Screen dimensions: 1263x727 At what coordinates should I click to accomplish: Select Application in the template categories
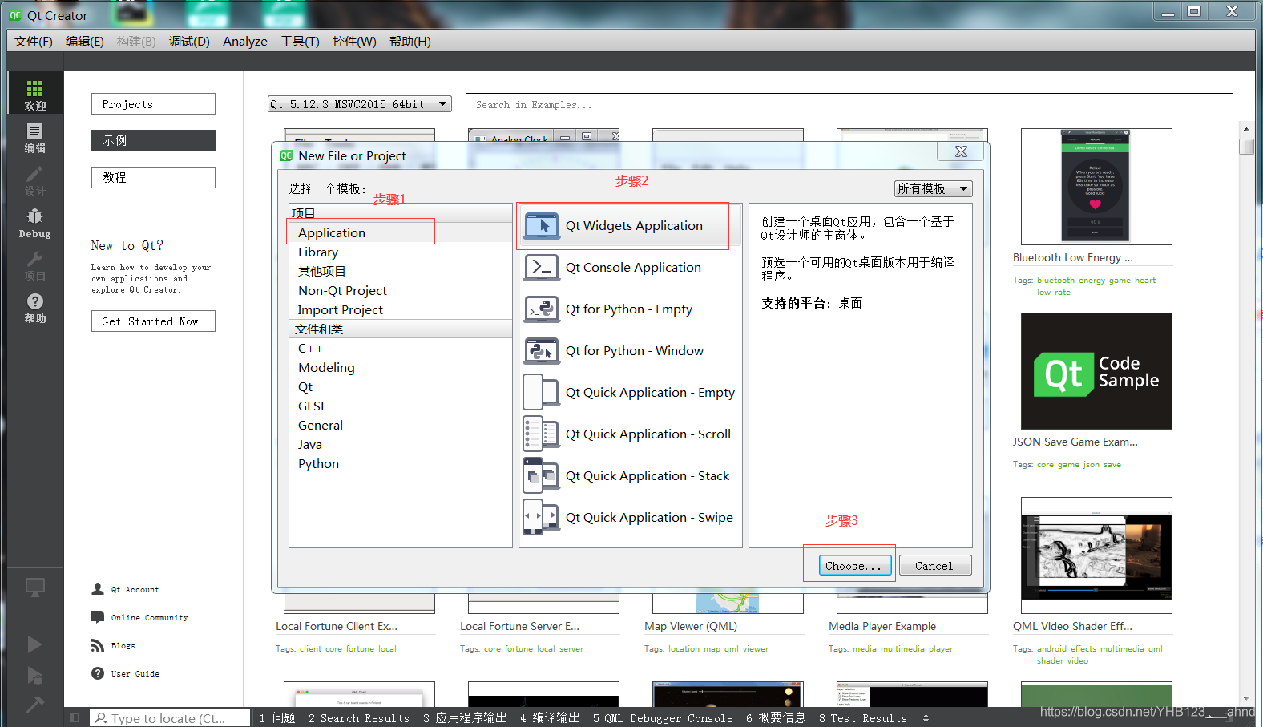pos(401,232)
